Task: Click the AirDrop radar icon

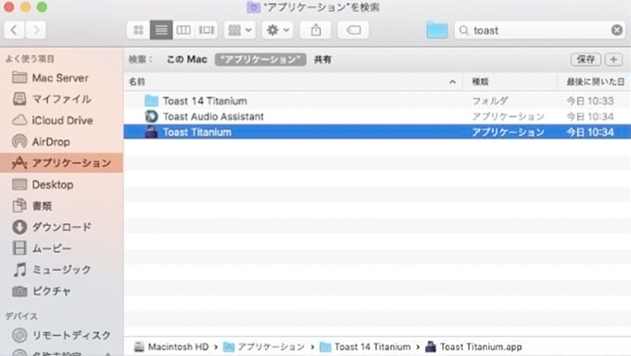Action: click(19, 142)
